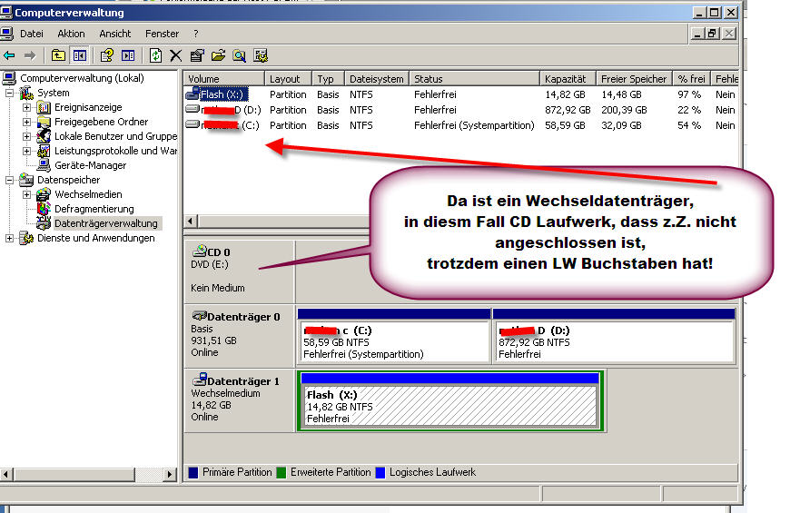This screenshot has width=800, height=513.
Task: Collapse the Datenspeicher tree node
Action: (11, 180)
